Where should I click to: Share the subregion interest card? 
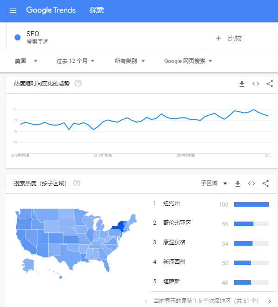(x=265, y=183)
